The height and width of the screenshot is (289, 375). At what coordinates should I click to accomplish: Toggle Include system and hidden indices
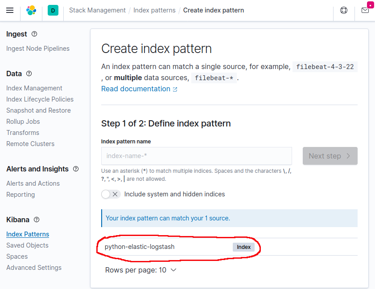111,194
